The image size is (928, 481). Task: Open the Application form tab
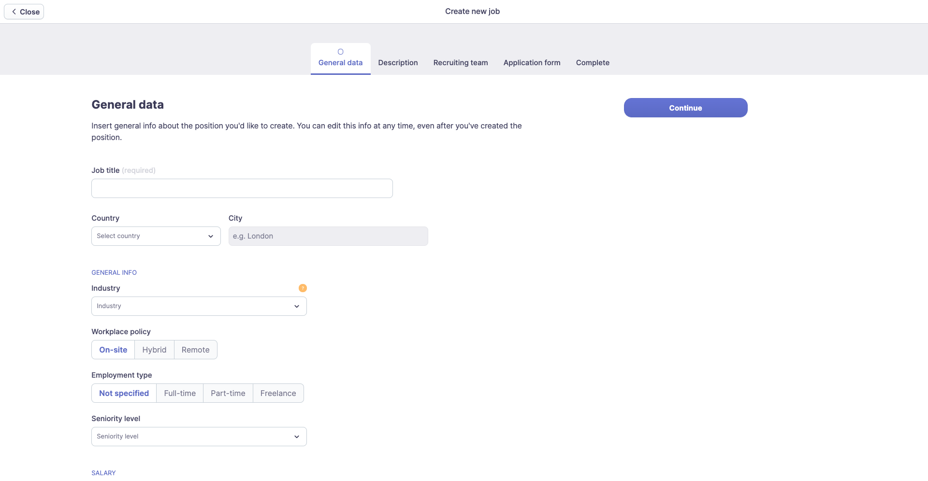pos(532,63)
